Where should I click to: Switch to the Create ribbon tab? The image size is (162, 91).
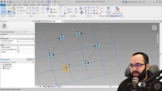pos(9,5)
